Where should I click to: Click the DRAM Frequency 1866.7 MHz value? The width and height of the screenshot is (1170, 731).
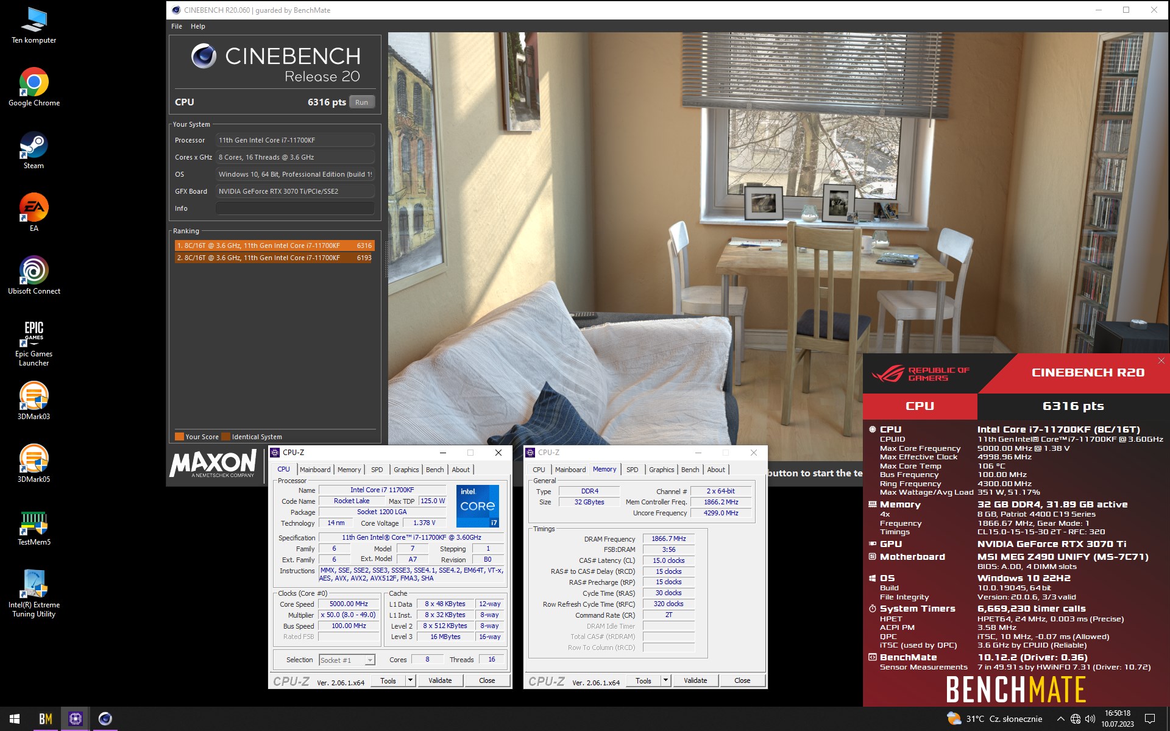(668, 539)
